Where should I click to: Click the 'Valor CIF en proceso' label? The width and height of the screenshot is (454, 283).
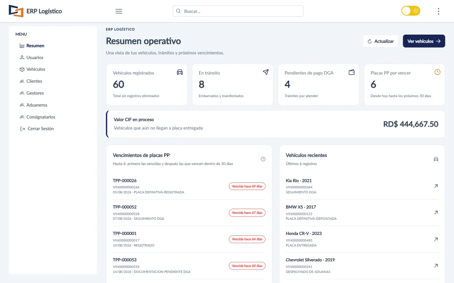pos(134,119)
